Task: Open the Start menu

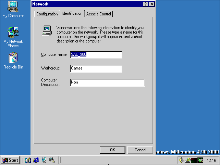Action: point(10,160)
